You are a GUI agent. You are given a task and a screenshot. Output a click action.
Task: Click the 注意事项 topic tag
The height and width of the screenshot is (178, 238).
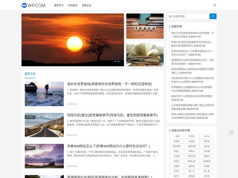[x=207, y=161]
